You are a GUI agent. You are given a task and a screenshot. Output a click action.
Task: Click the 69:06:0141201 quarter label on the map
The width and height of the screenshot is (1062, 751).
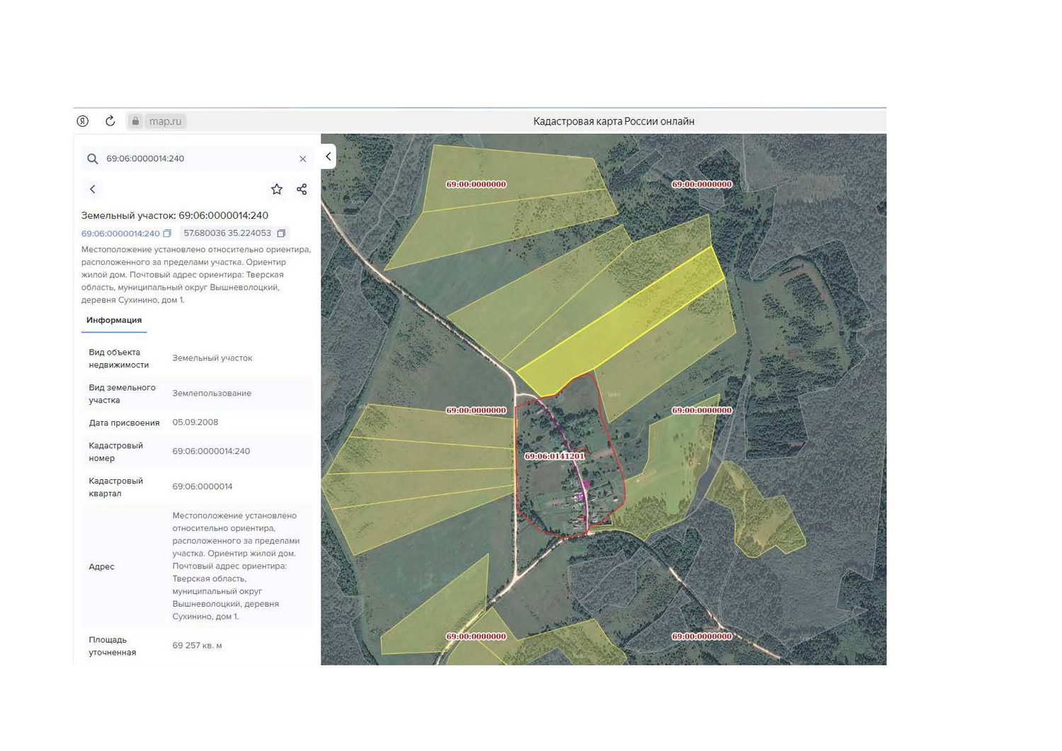pyautogui.click(x=554, y=456)
